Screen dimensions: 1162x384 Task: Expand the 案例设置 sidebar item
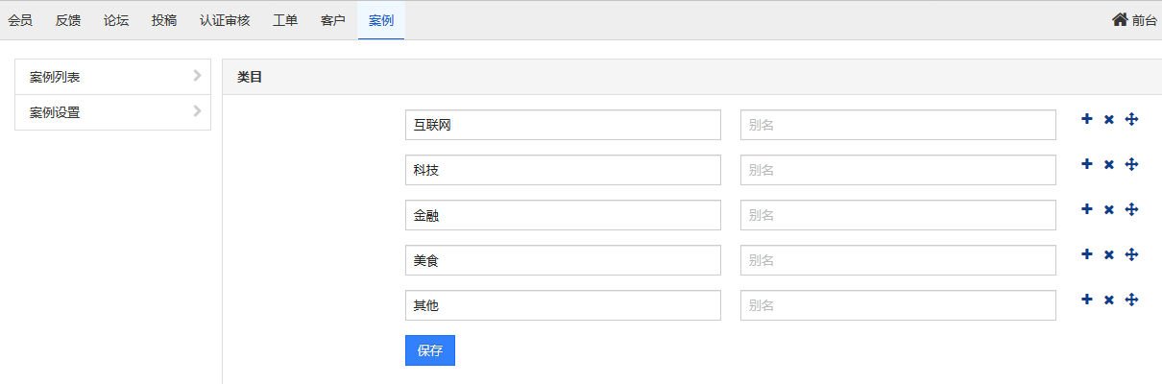112,112
